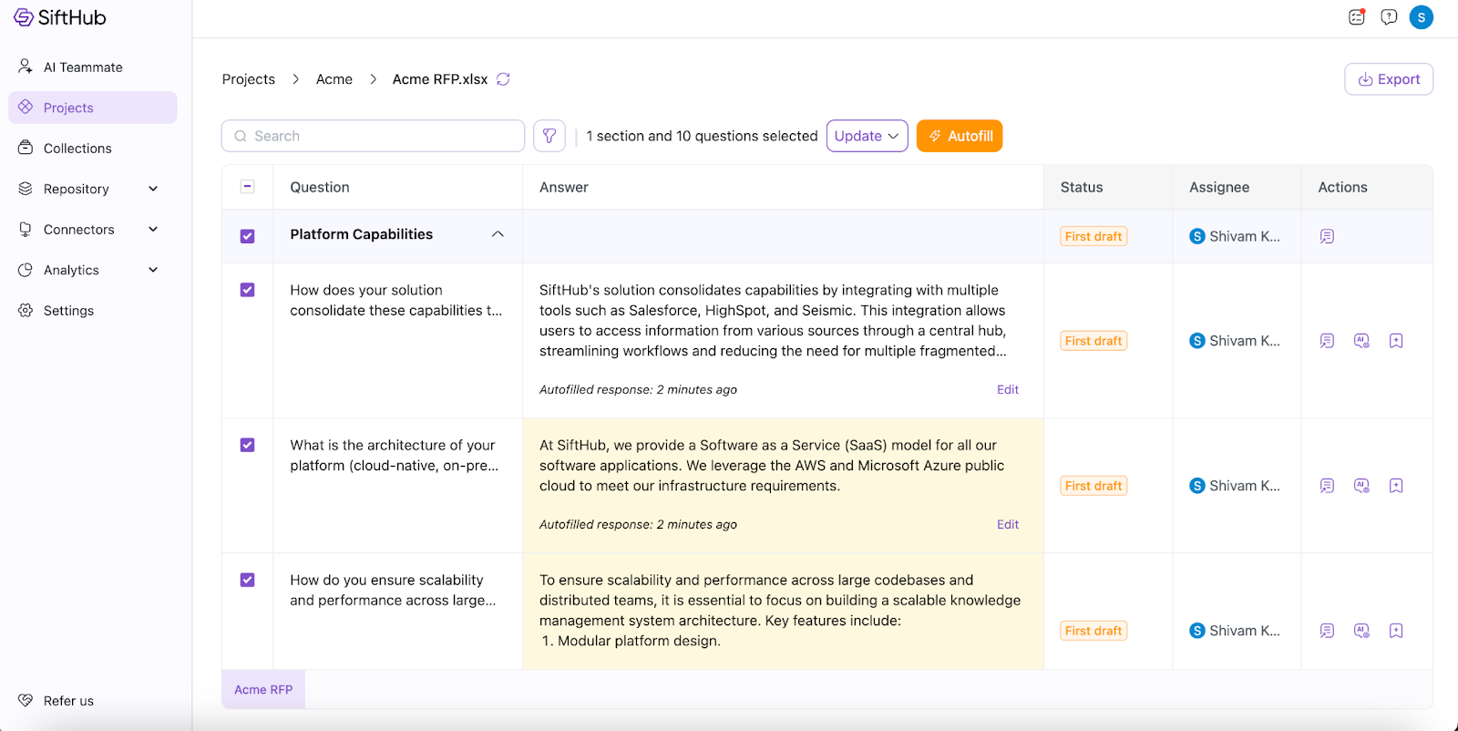Open Collections in the sidebar

point(77,149)
